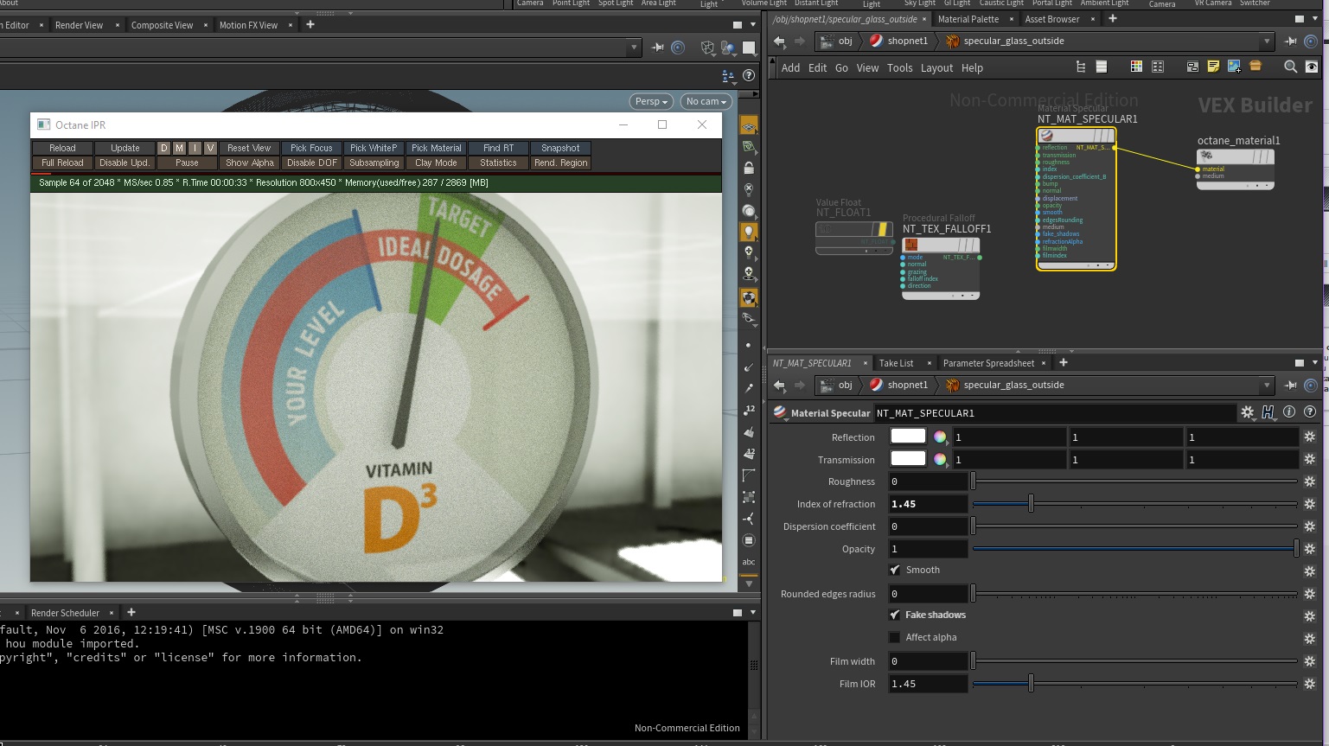The image size is (1329, 746).
Task: Disable the Fake shadows checkbox
Action: coord(895,615)
